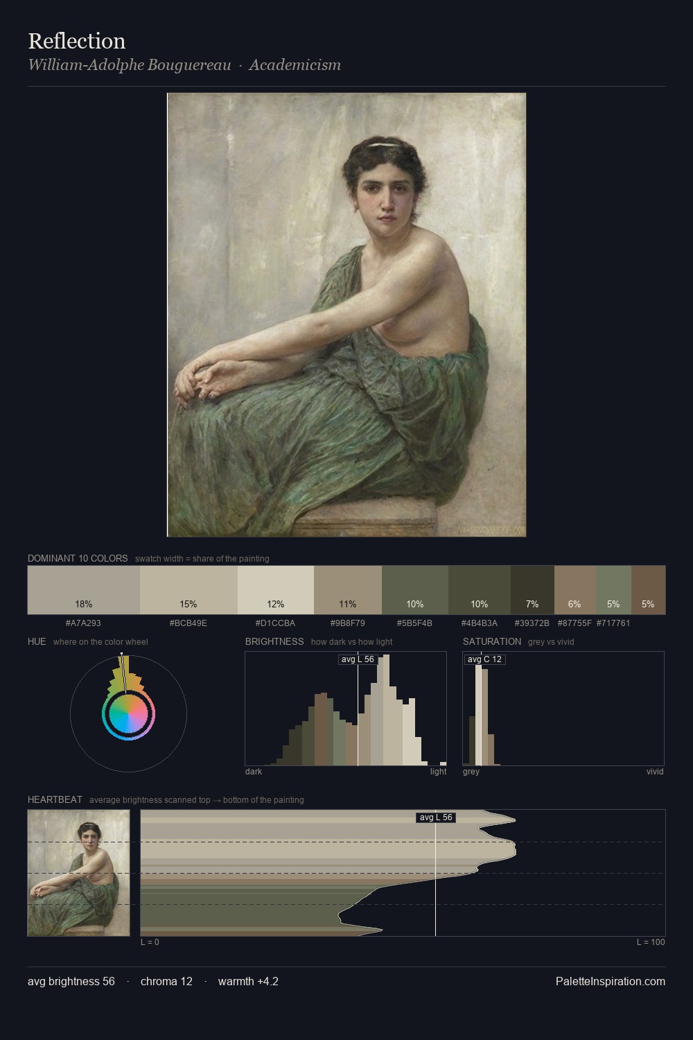The image size is (693, 1040).
Task: Click the "L = 100" axis label
Action: coord(651,942)
